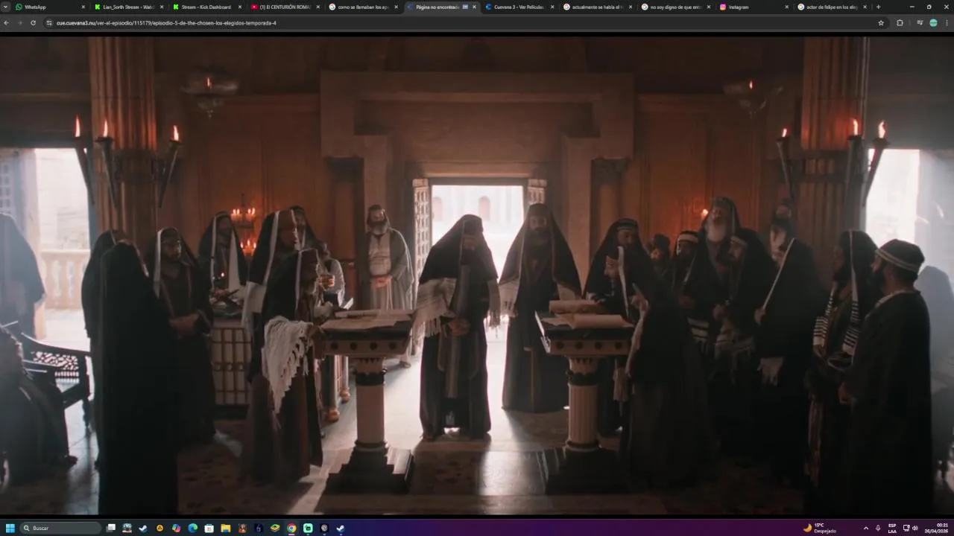Open the Chrome three-dot menu

click(947, 23)
